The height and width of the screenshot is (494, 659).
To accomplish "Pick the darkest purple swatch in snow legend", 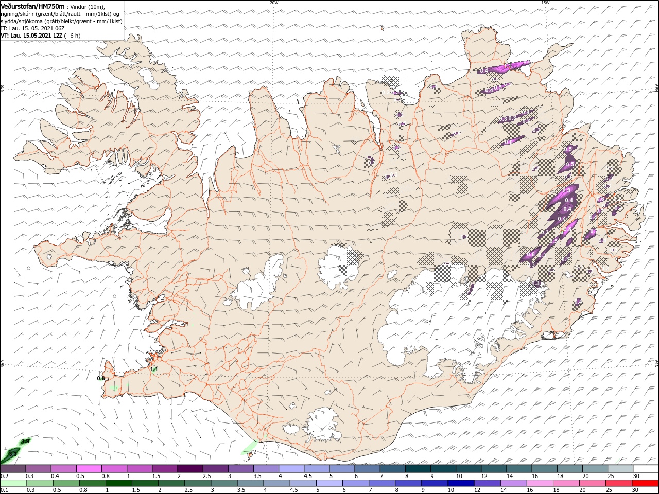I will (x=190, y=469).
